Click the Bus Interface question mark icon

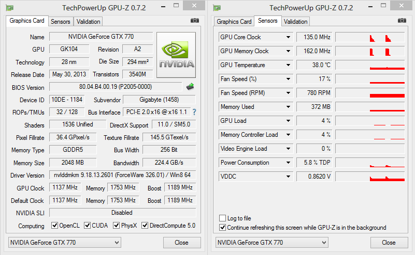point(194,112)
